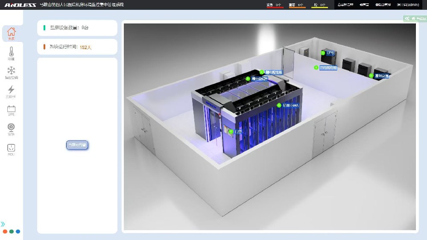Click the green settings gears icon above 3D view
The height and width of the screenshot is (240, 427).
point(407,18)
